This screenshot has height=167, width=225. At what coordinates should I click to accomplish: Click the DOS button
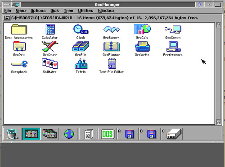108,134
